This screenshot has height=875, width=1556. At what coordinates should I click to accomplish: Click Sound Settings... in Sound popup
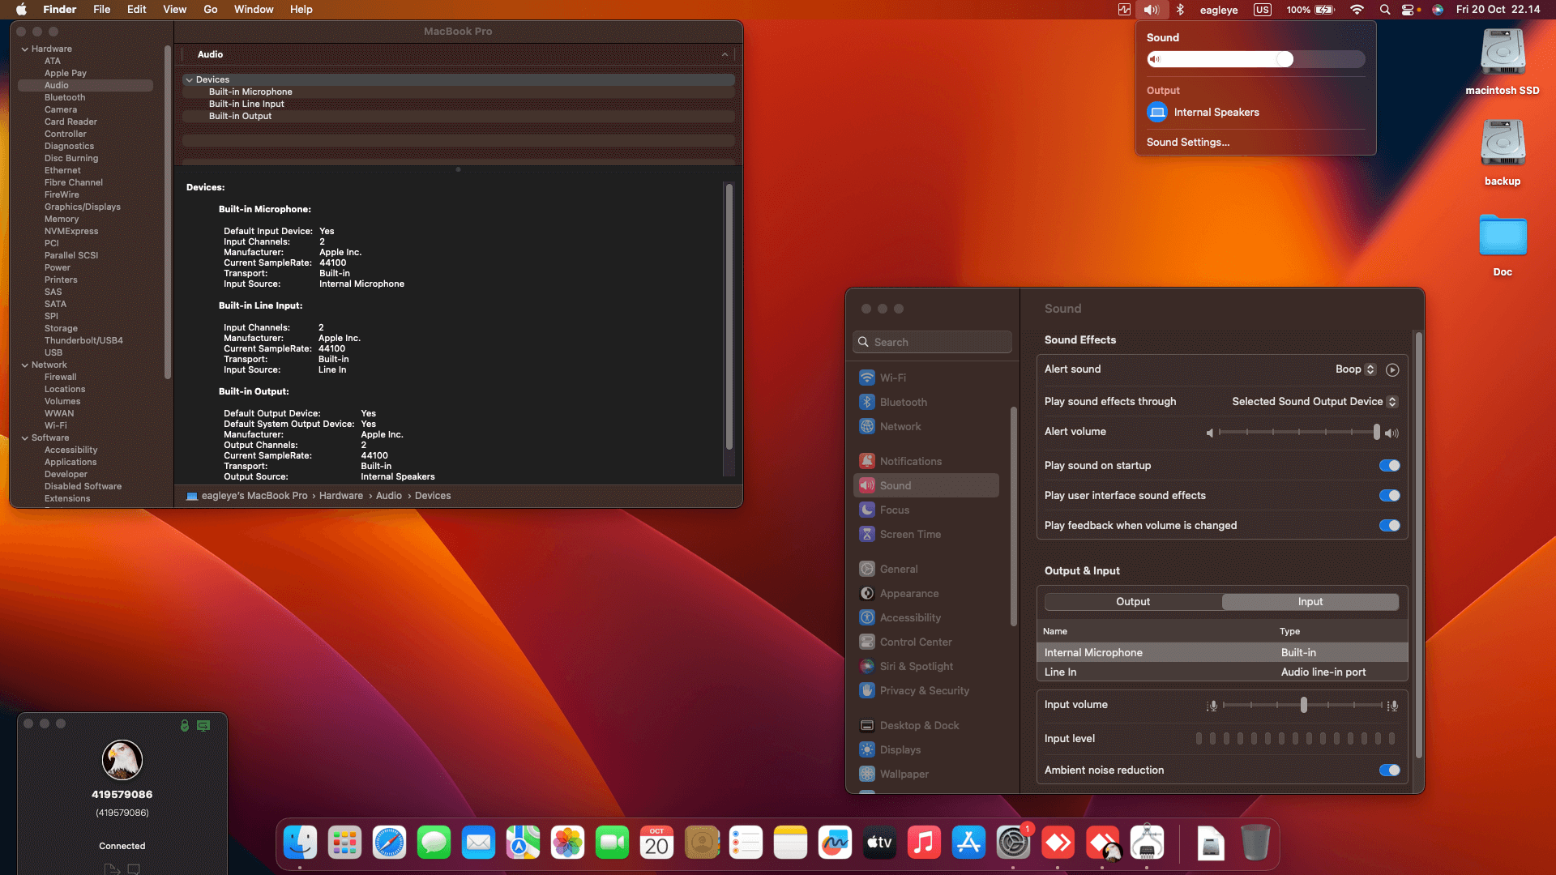[x=1188, y=142]
